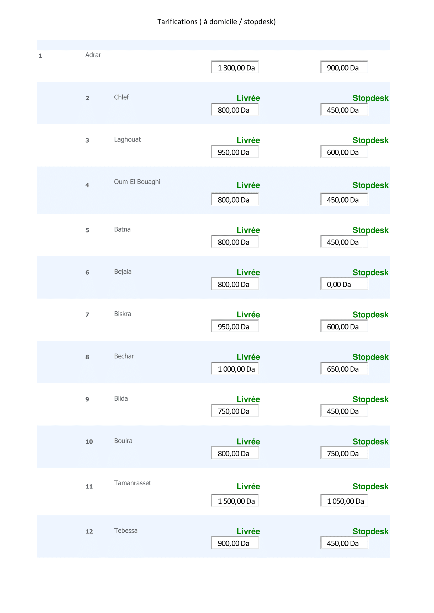Click the Tarifications page title
This screenshot has width=434, height=613.
click(216, 22)
